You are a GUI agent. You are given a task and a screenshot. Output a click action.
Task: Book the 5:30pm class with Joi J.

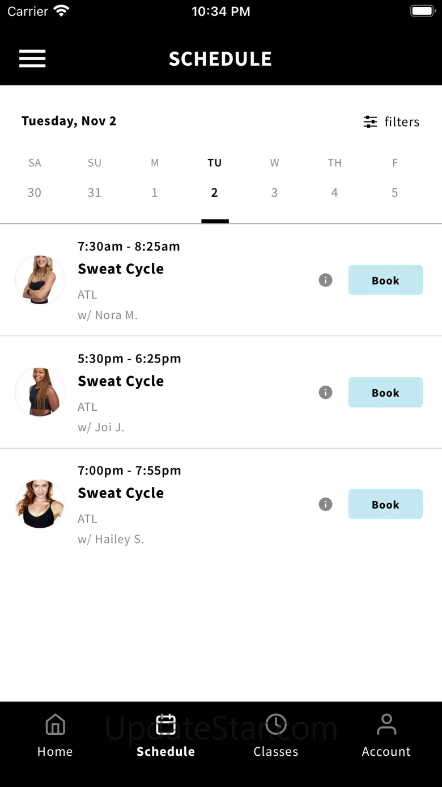click(x=385, y=392)
